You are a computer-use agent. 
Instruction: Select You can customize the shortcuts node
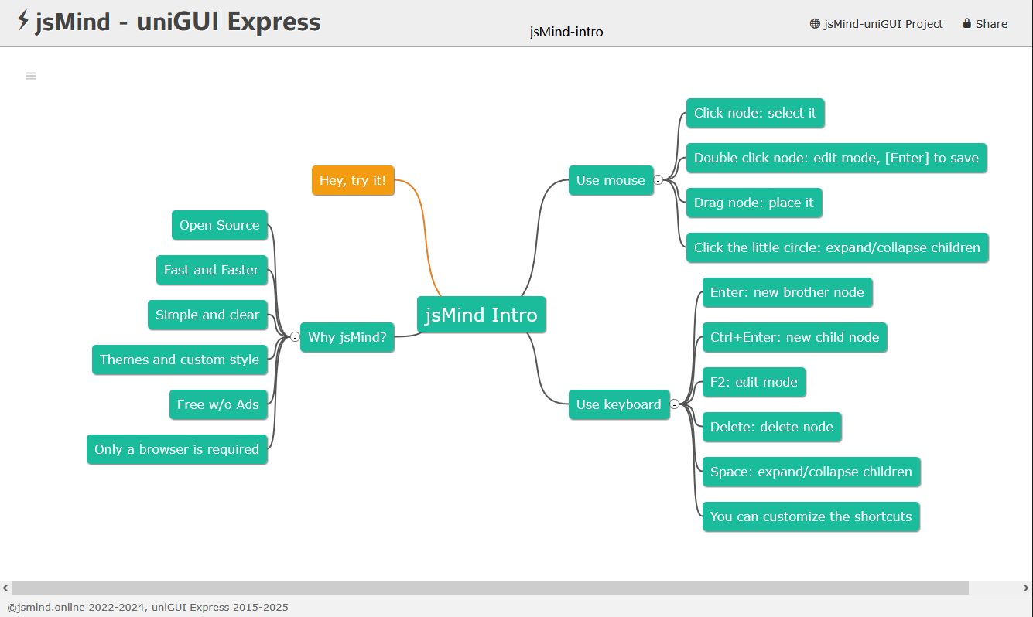[811, 516]
